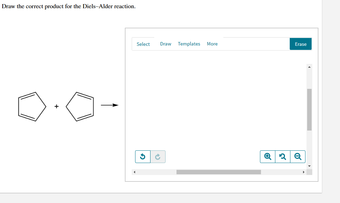The width and height of the screenshot is (340, 203).
Task: Click the vertical scrollbar down arrow
Action: [310, 166]
